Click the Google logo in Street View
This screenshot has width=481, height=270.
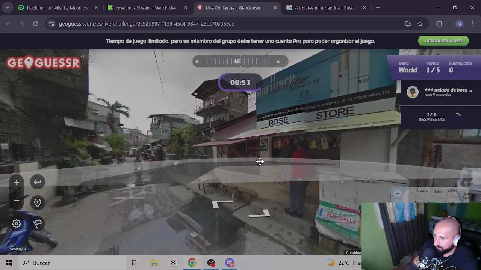18,248
